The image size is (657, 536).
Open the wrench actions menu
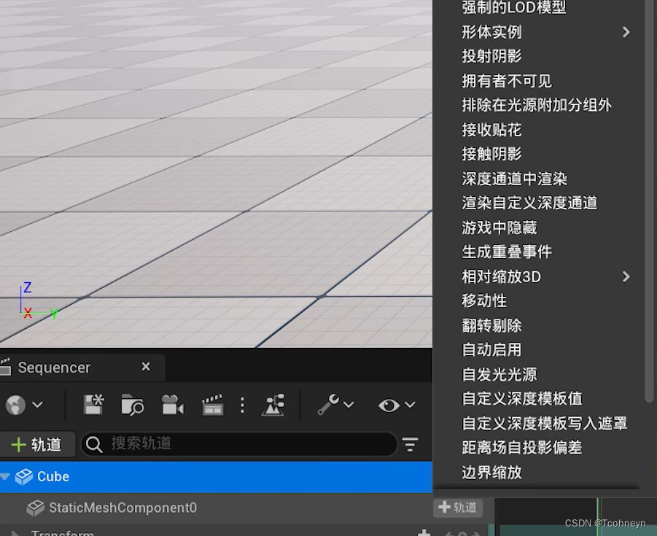pos(328,405)
